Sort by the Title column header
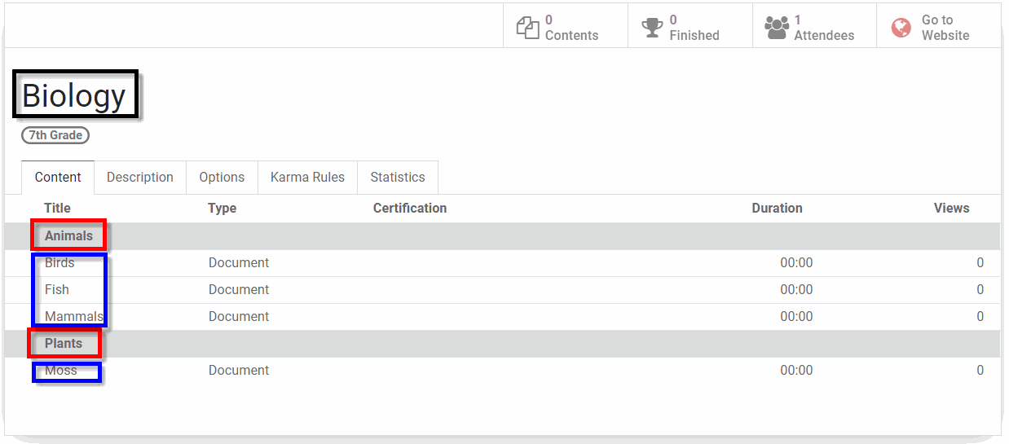The width and height of the screenshot is (1009, 444). point(58,209)
